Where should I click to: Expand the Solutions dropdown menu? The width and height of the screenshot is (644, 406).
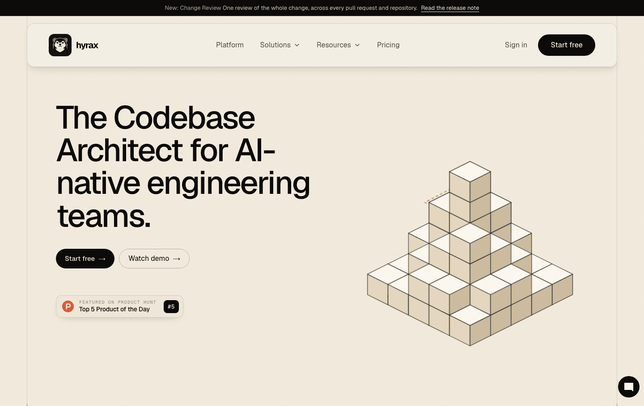point(280,45)
